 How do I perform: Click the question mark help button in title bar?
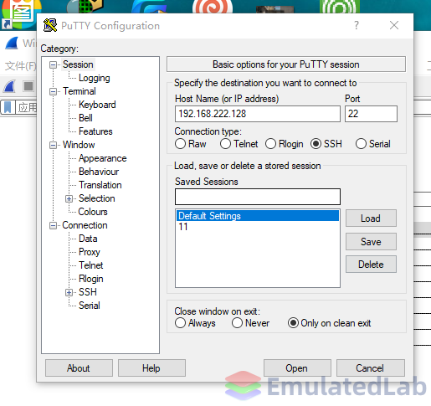click(x=357, y=25)
